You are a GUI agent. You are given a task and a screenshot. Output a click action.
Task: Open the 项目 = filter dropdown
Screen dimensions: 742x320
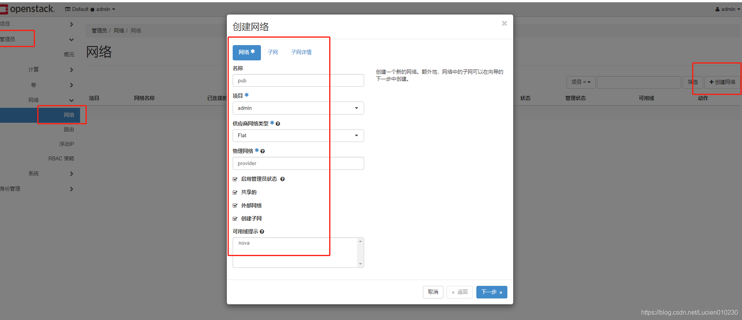pos(581,82)
